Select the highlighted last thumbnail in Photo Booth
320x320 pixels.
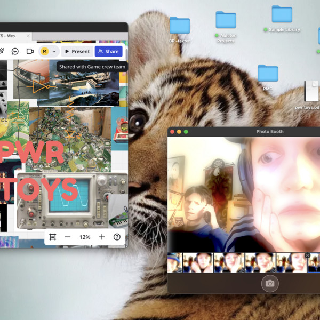click(x=314, y=262)
